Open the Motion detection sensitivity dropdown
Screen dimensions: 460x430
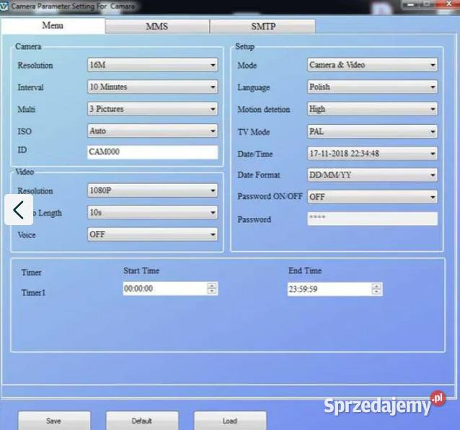[372, 109]
